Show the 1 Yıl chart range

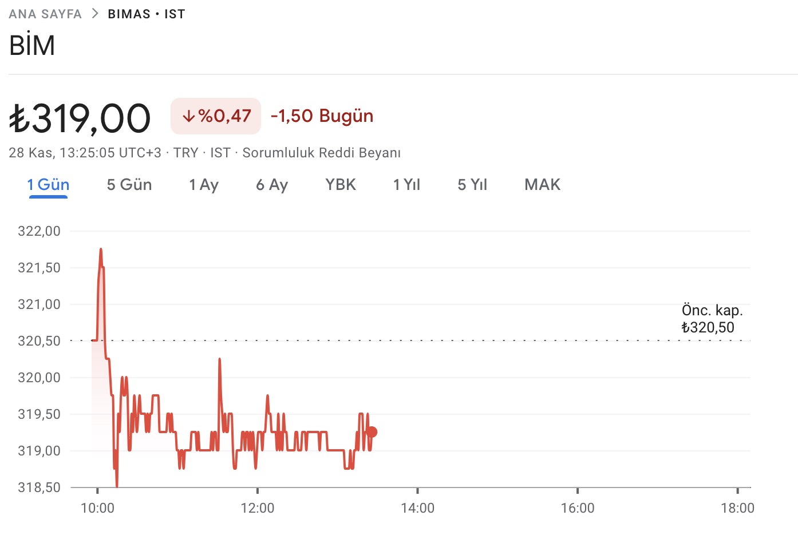click(406, 185)
